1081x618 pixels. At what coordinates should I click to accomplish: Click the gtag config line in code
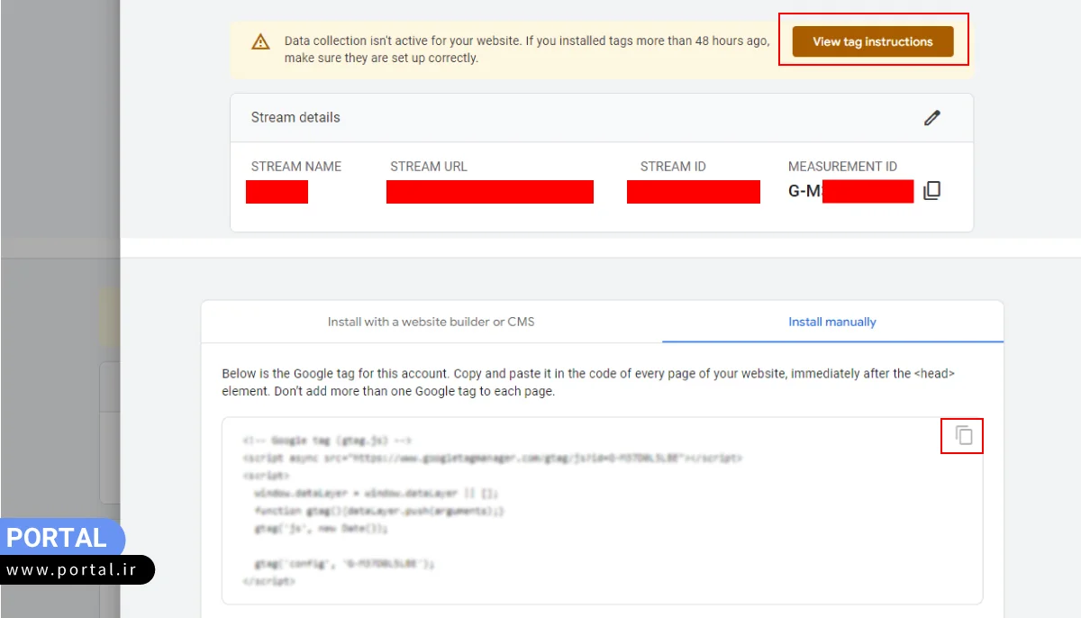coord(344,564)
